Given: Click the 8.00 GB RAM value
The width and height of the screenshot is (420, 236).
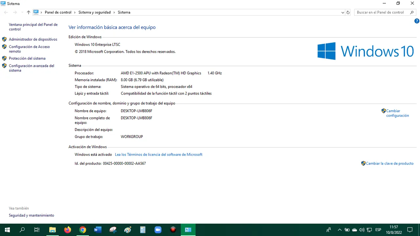Looking at the screenshot, I should pyautogui.click(x=142, y=80).
